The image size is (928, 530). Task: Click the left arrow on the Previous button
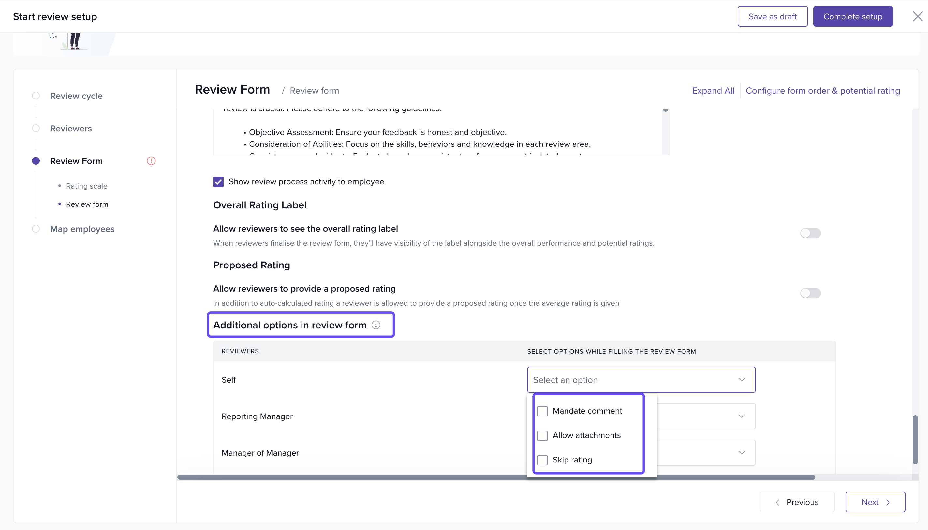click(x=777, y=502)
